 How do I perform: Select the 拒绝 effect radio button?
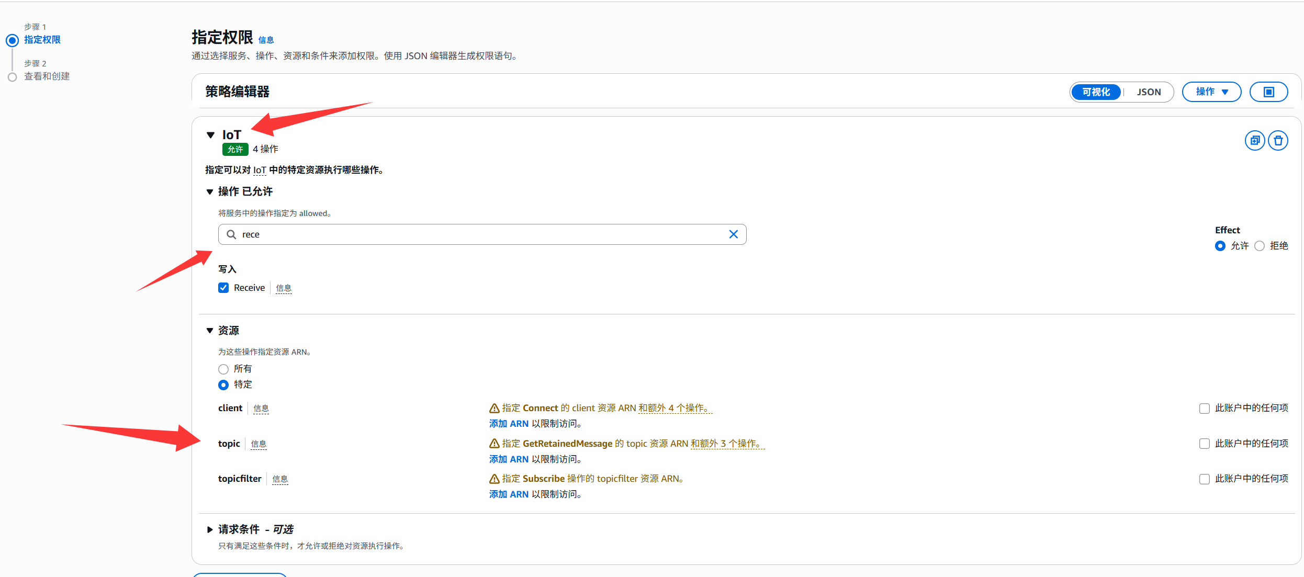point(1260,246)
